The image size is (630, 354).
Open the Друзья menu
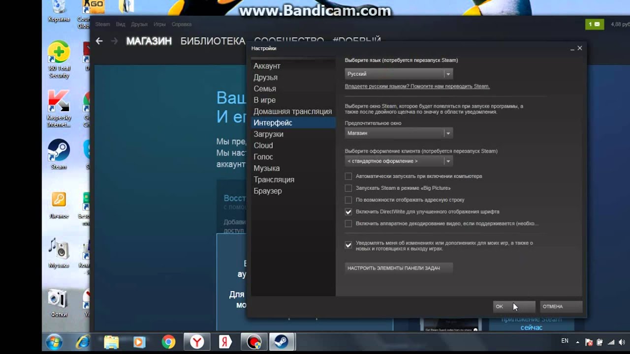139,24
